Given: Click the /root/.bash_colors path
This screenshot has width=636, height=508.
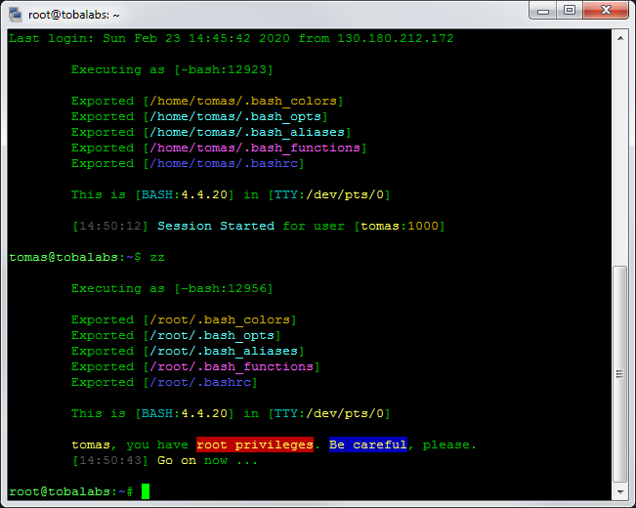Looking at the screenshot, I should coord(220,320).
